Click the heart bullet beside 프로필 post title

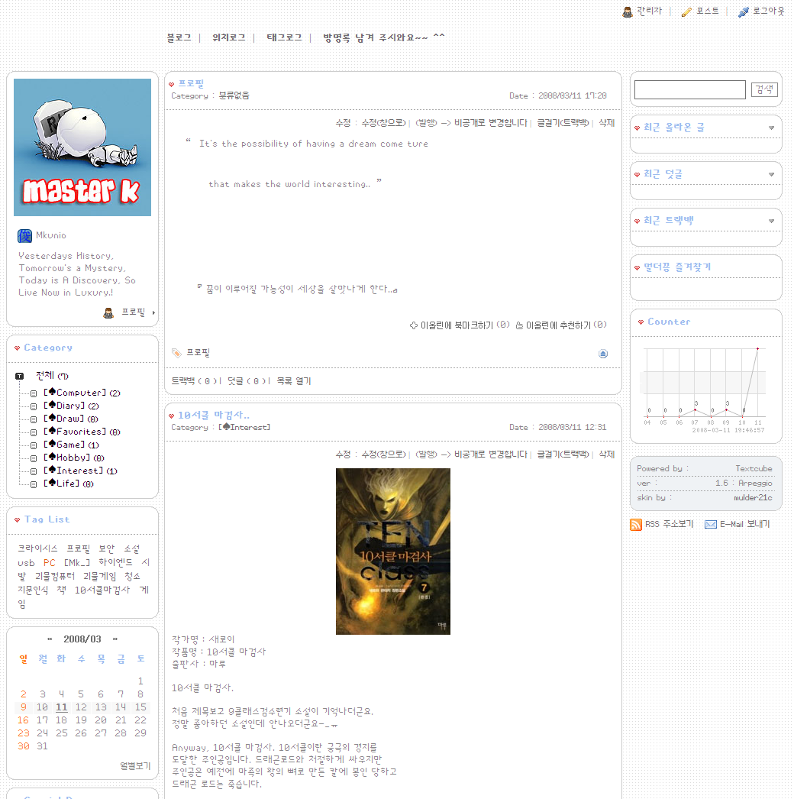click(x=171, y=85)
